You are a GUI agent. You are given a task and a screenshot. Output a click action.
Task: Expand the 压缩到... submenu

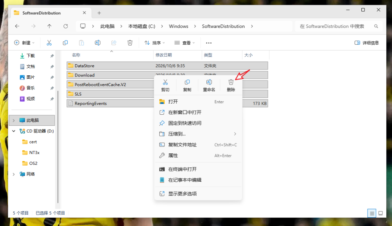click(x=235, y=134)
